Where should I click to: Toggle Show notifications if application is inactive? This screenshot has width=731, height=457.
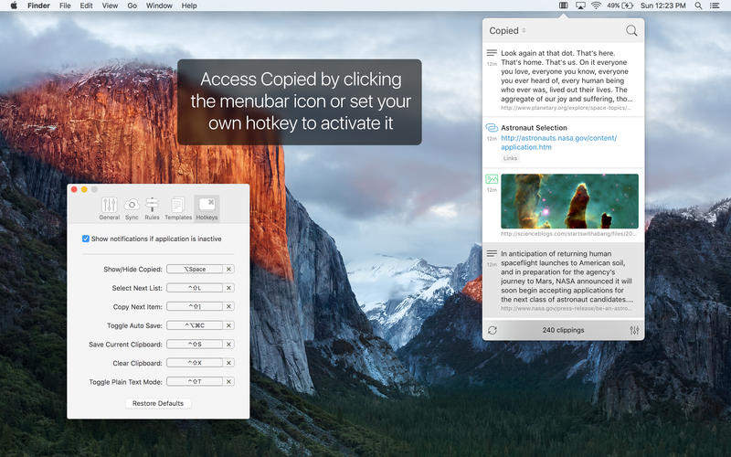click(86, 239)
